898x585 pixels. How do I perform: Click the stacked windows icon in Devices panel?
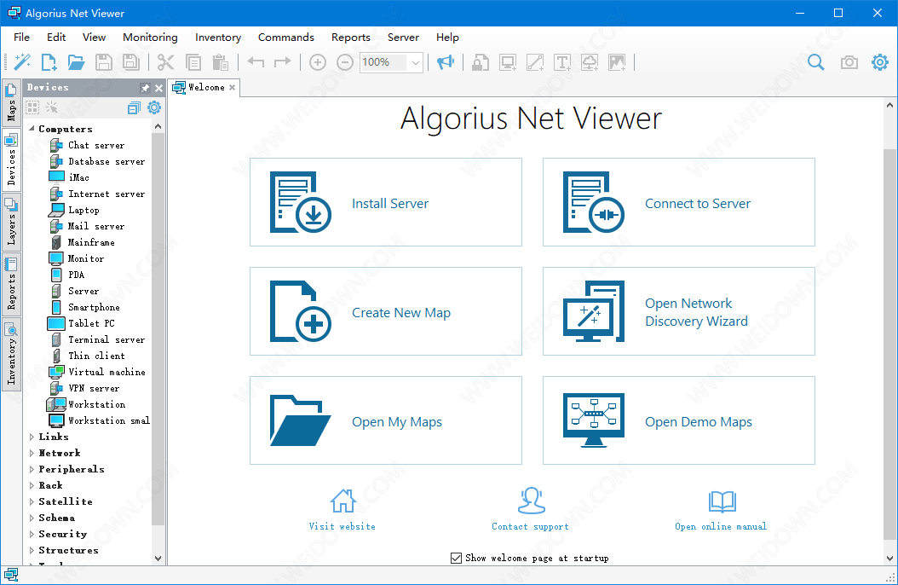(134, 107)
